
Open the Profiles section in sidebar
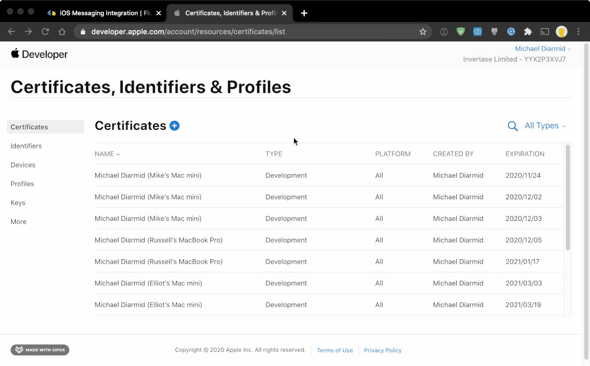coord(22,184)
